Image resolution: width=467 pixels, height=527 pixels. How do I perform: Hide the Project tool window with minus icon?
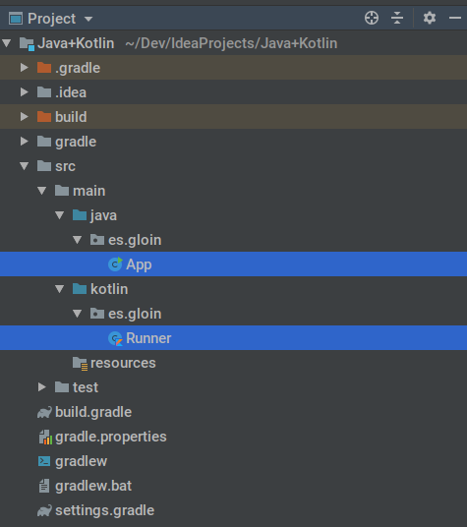click(x=455, y=18)
